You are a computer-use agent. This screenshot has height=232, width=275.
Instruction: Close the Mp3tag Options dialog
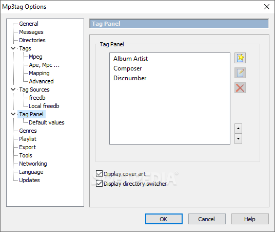[267, 7]
